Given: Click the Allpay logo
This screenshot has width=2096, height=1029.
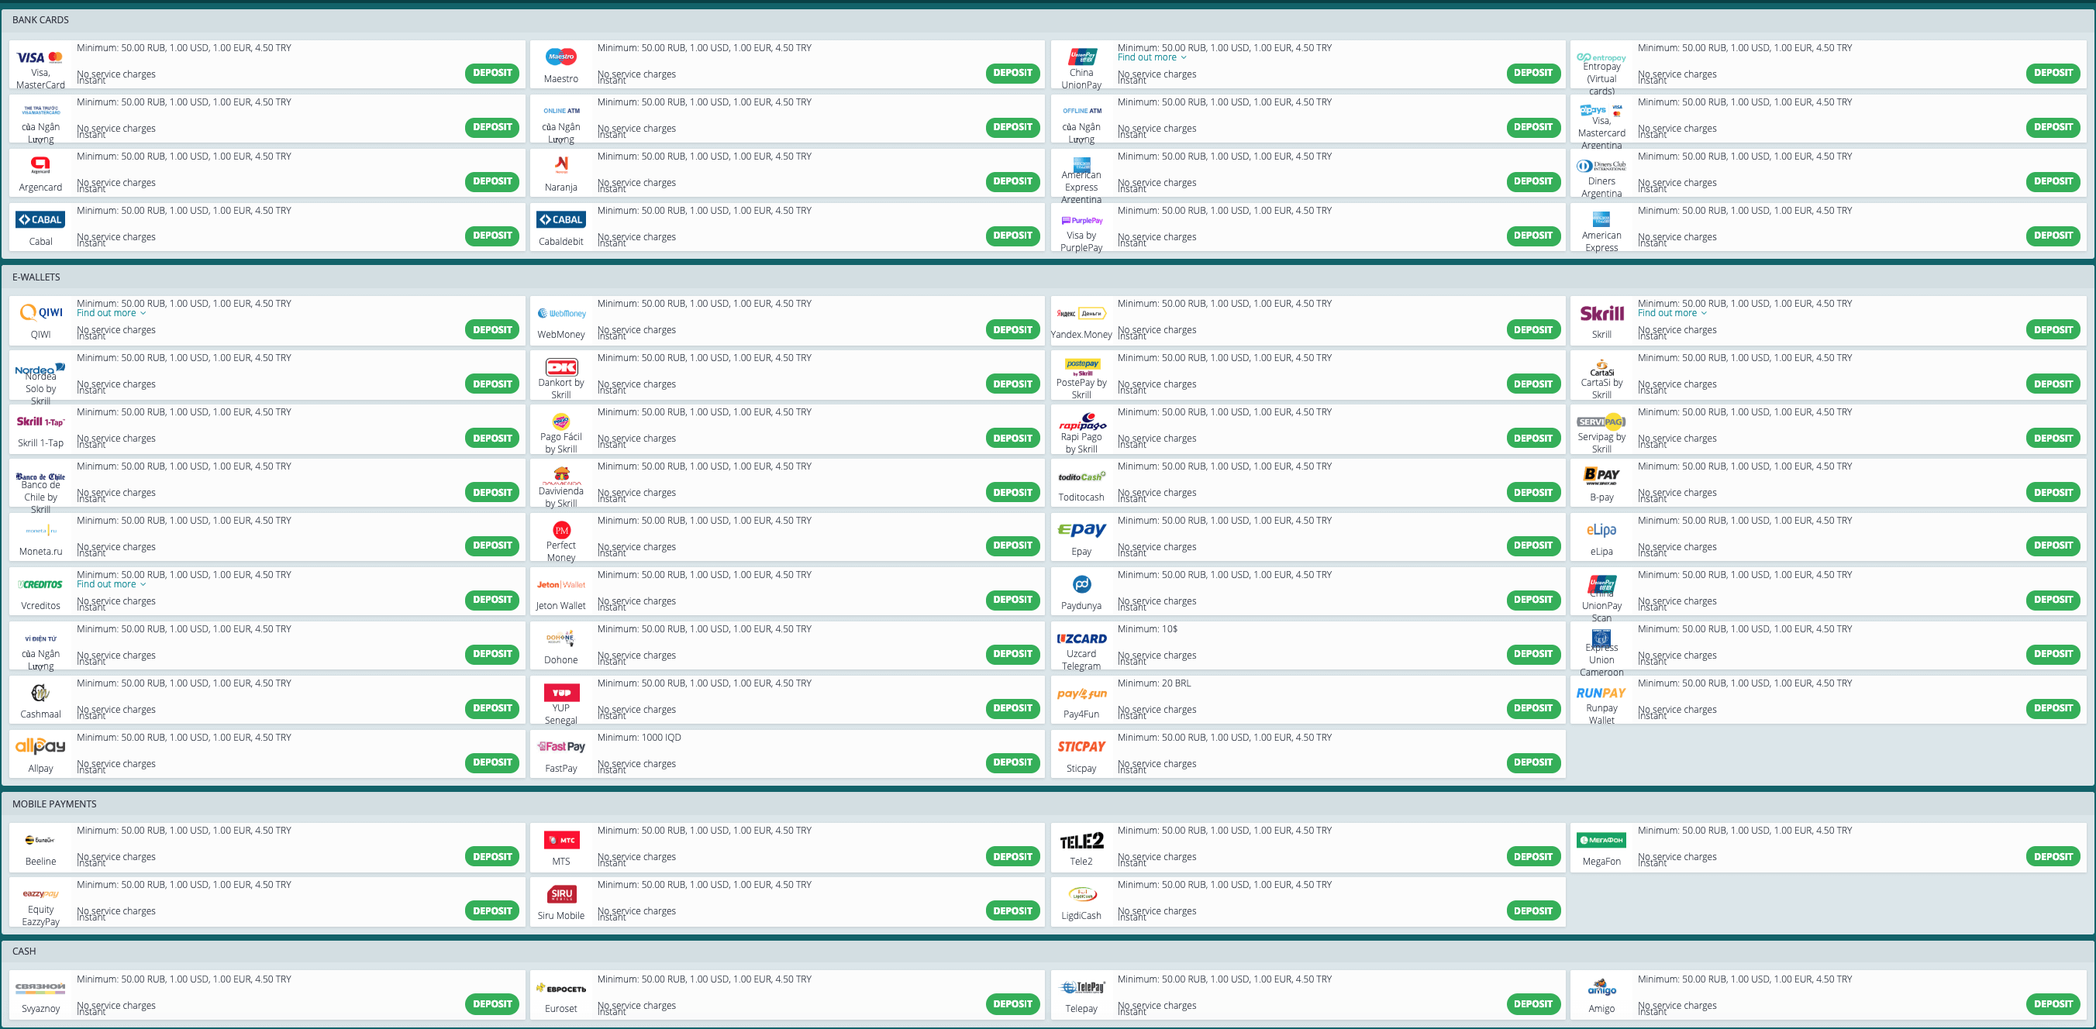Looking at the screenshot, I should tap(40, 746).
